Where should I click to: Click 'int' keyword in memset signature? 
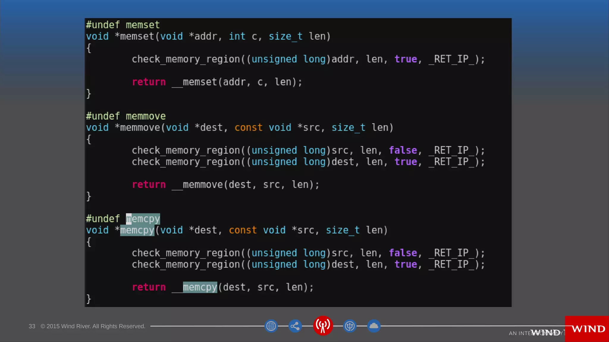(237, 36)
